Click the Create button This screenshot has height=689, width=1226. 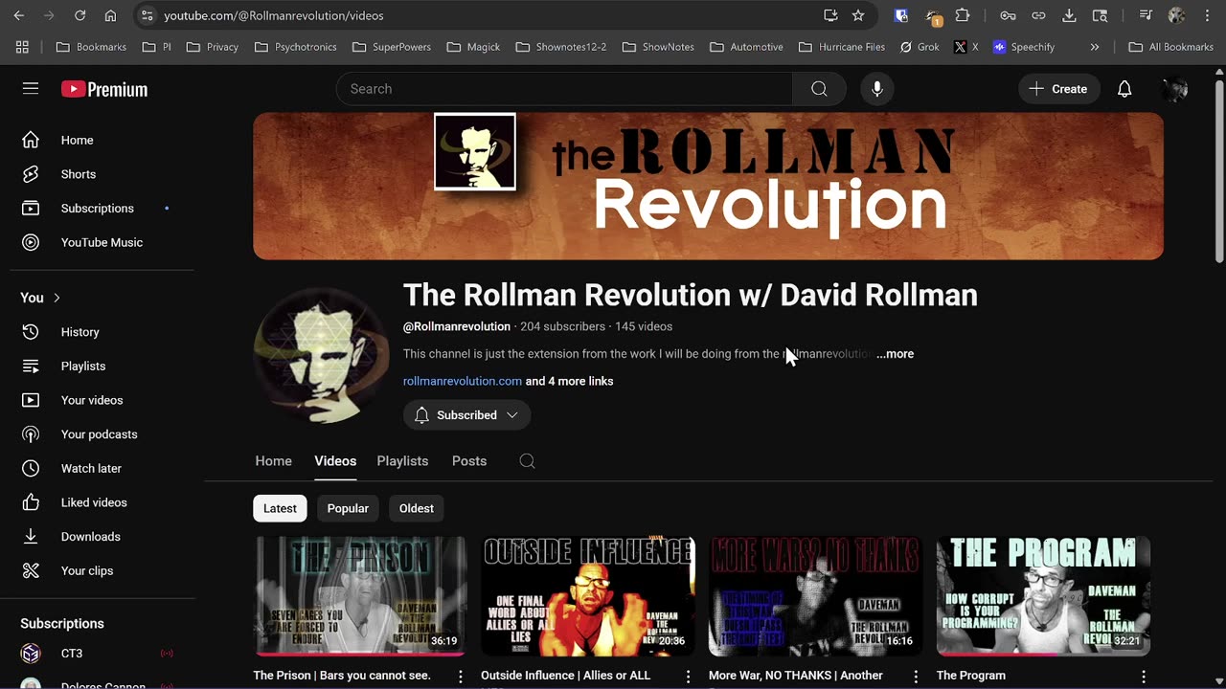coord(1058,89)
